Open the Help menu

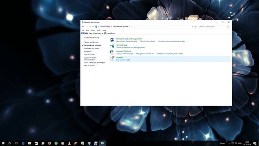[104, 30]
